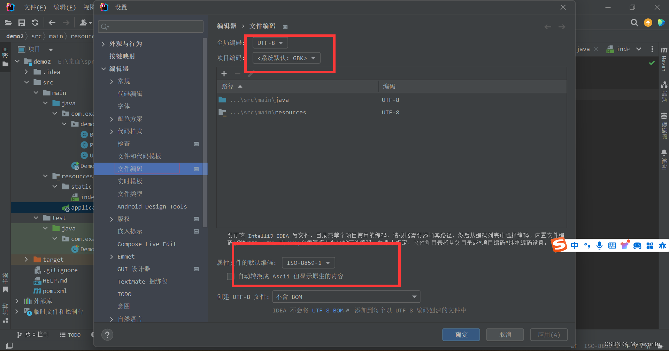Click the save all toolbar icon

[x=22, y=23]
